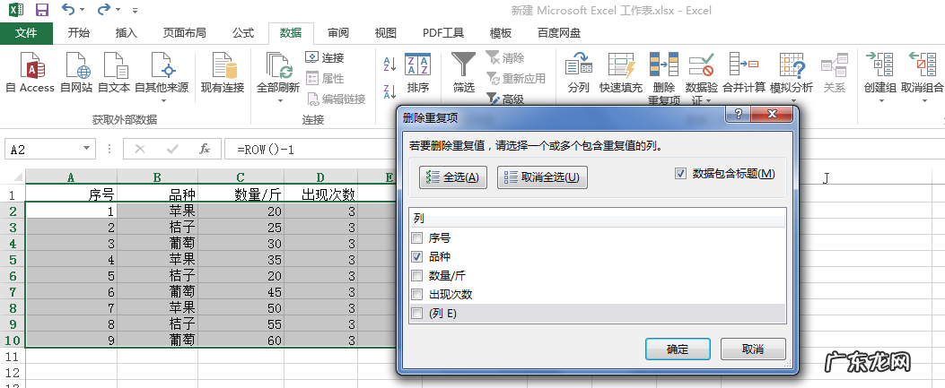The height and width of the screenshot is (388, 945).
Task: Click the Redo arrow icon
Action: tap(104, 10)
